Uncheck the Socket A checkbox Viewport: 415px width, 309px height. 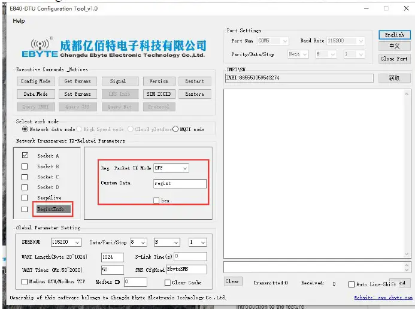[25, 155]
